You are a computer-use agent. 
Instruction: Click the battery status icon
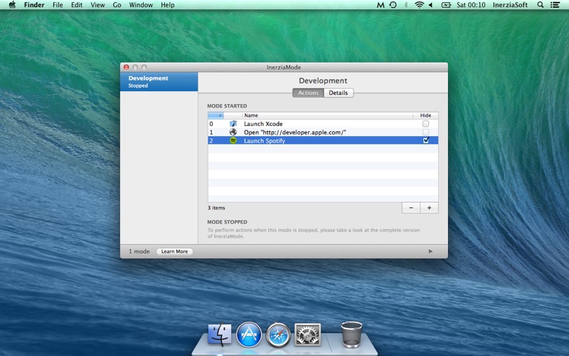(446, 5)
